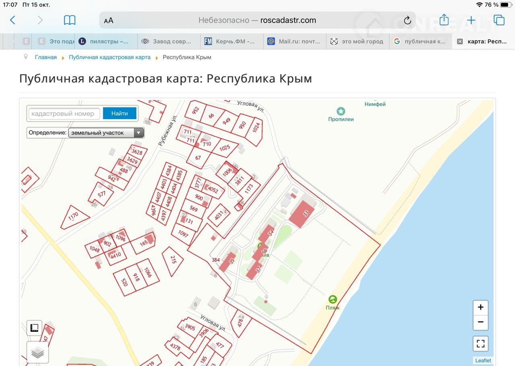Reload the page with the refresh icon
This screenshot has height=366, width=515.
click(407, 20)
